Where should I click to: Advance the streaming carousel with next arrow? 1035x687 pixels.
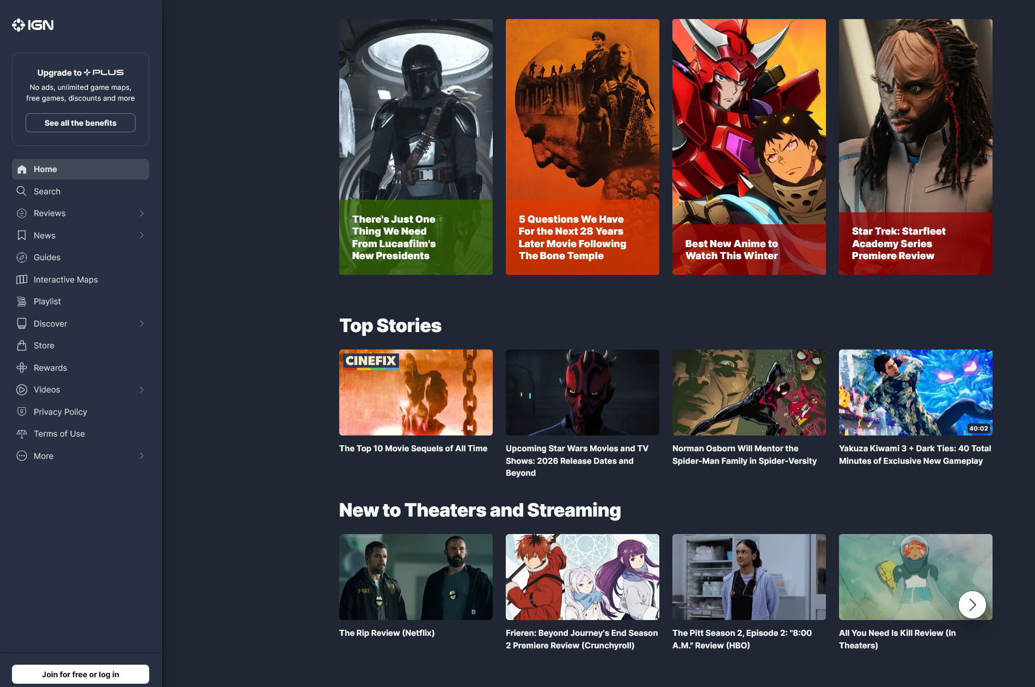click(x=972, y=605)
